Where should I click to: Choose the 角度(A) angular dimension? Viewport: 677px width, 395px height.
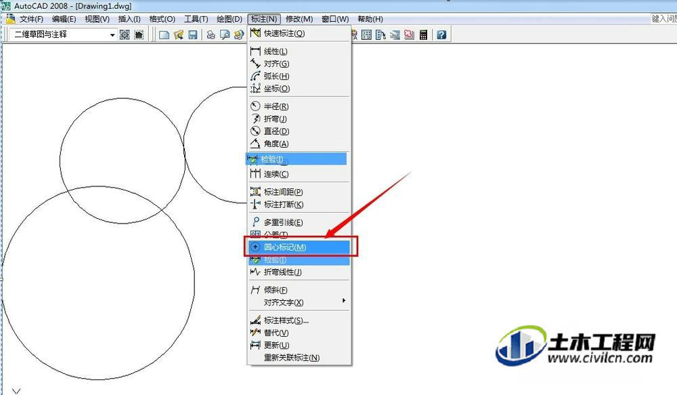tap(299, 144)
